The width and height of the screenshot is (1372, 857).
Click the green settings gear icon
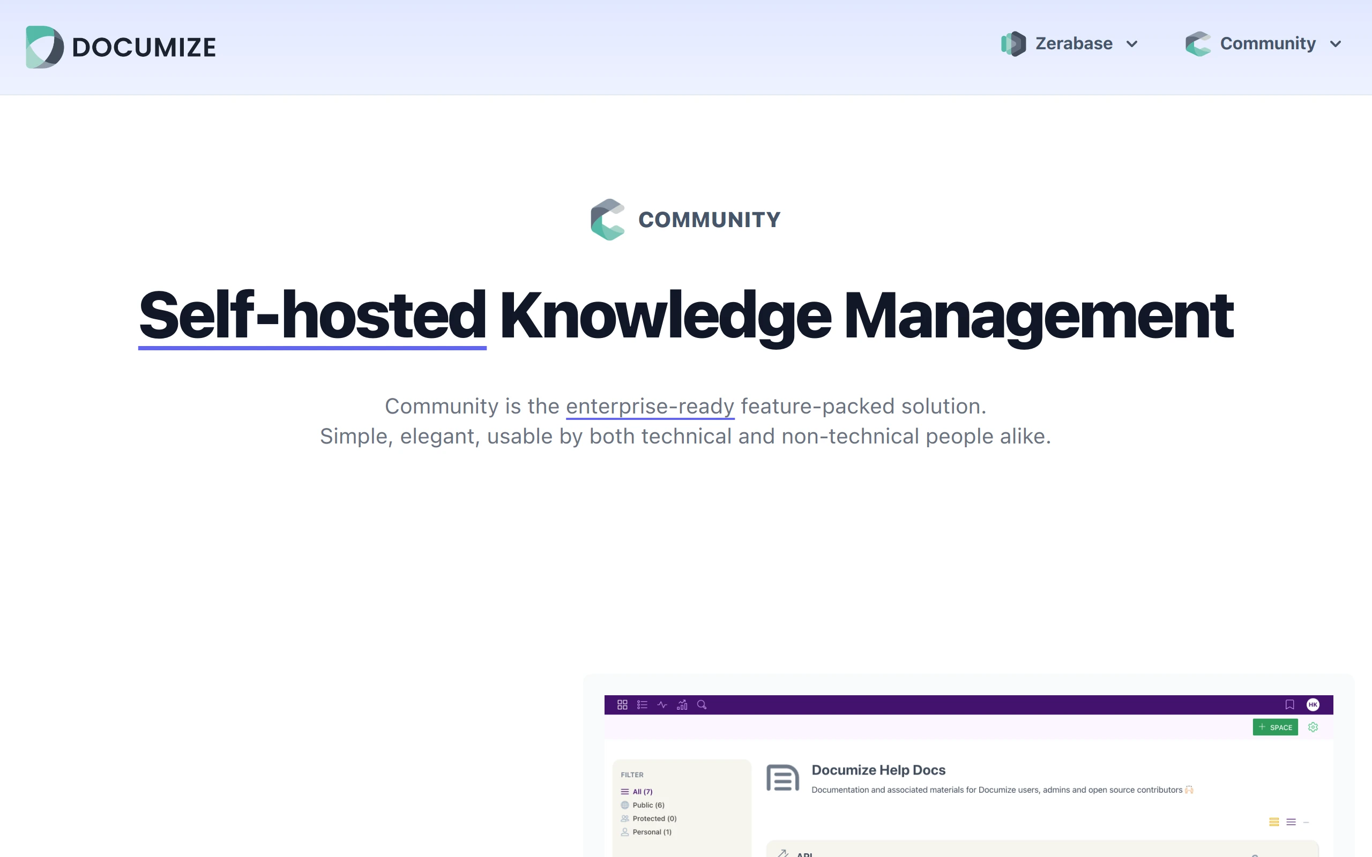(1313, 727)
